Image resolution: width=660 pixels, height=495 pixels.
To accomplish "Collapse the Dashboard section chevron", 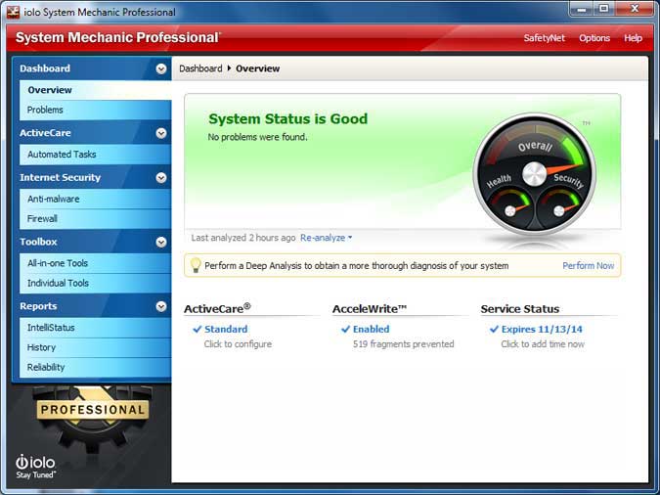I will pyautogui.click(x=160, y=68).
